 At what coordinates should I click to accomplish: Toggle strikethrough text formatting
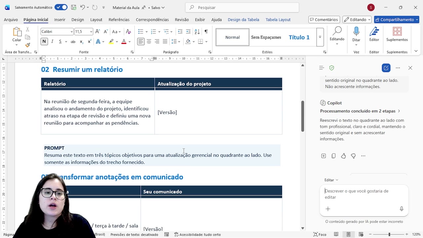pyautogui.click(x=73, y=41)
